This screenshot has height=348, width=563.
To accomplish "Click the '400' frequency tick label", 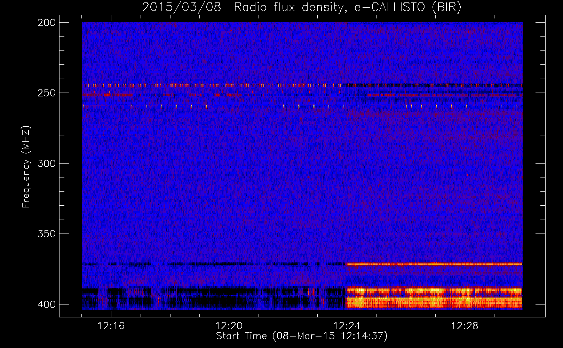I will click(x=47, y=304).
